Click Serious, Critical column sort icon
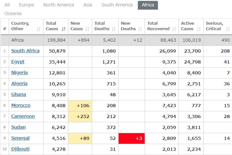The image size is (232, 155). pos(228,29)
